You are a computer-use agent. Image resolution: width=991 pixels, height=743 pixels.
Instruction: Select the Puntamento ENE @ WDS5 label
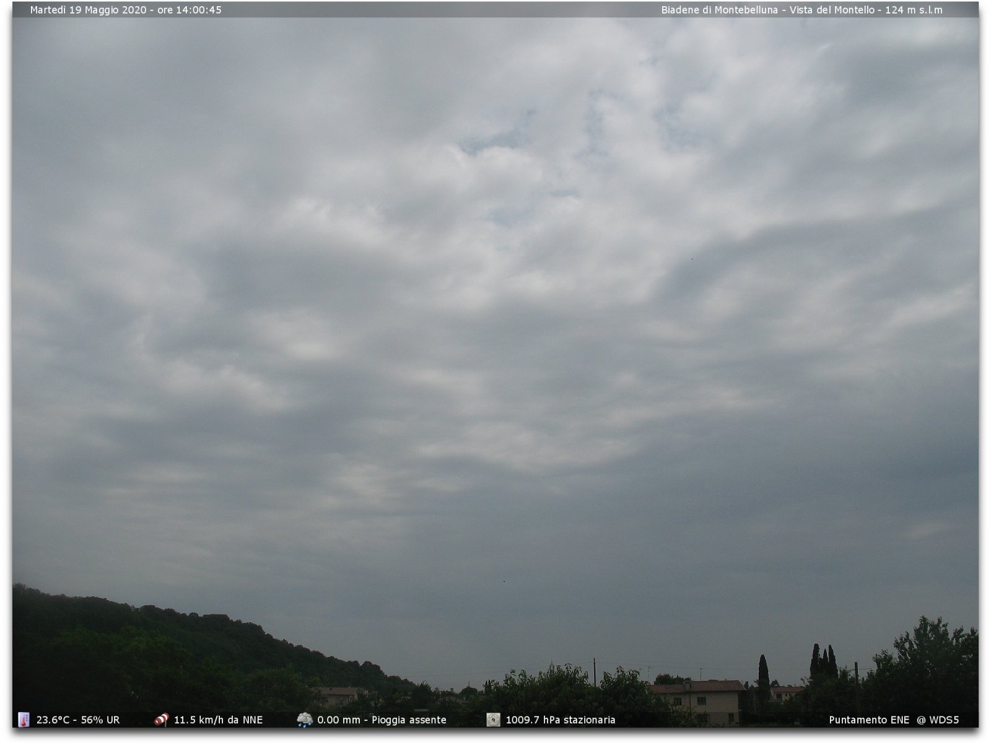[x=894, y=720]
